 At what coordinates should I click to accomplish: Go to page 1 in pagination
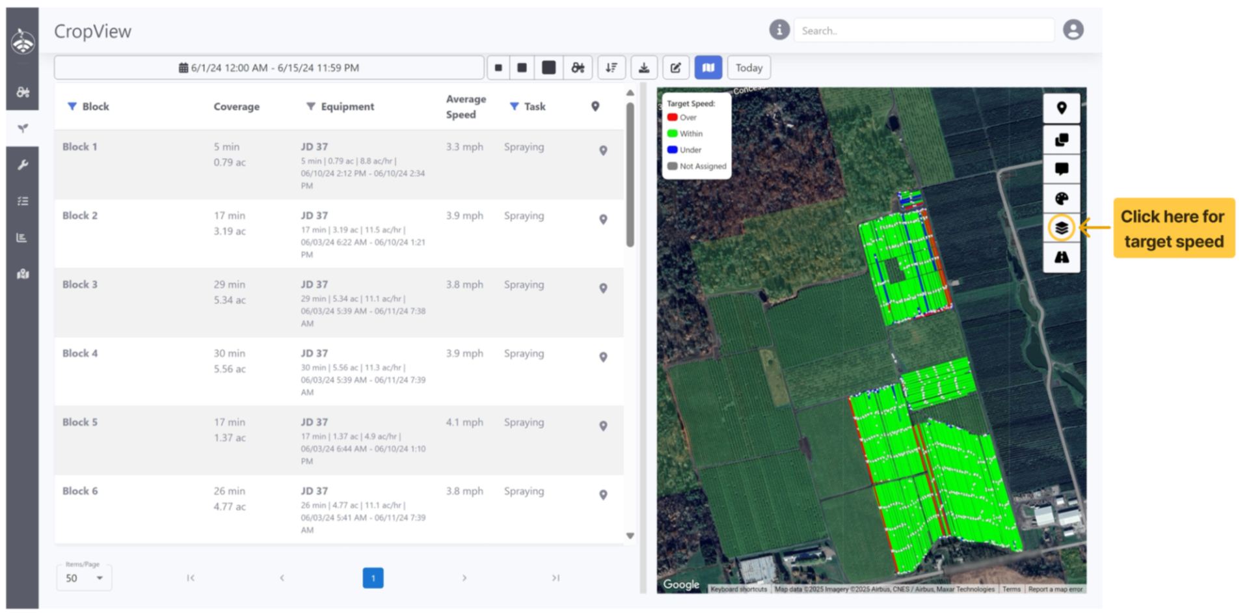tap(373, 578)
